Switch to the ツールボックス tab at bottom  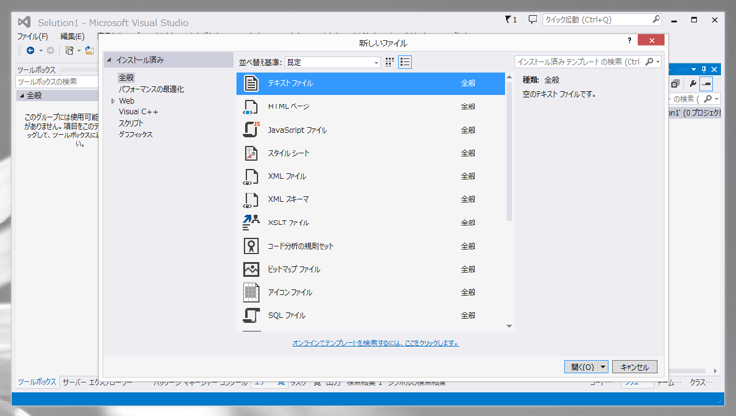pyautogui.click(x=37, y=382)
